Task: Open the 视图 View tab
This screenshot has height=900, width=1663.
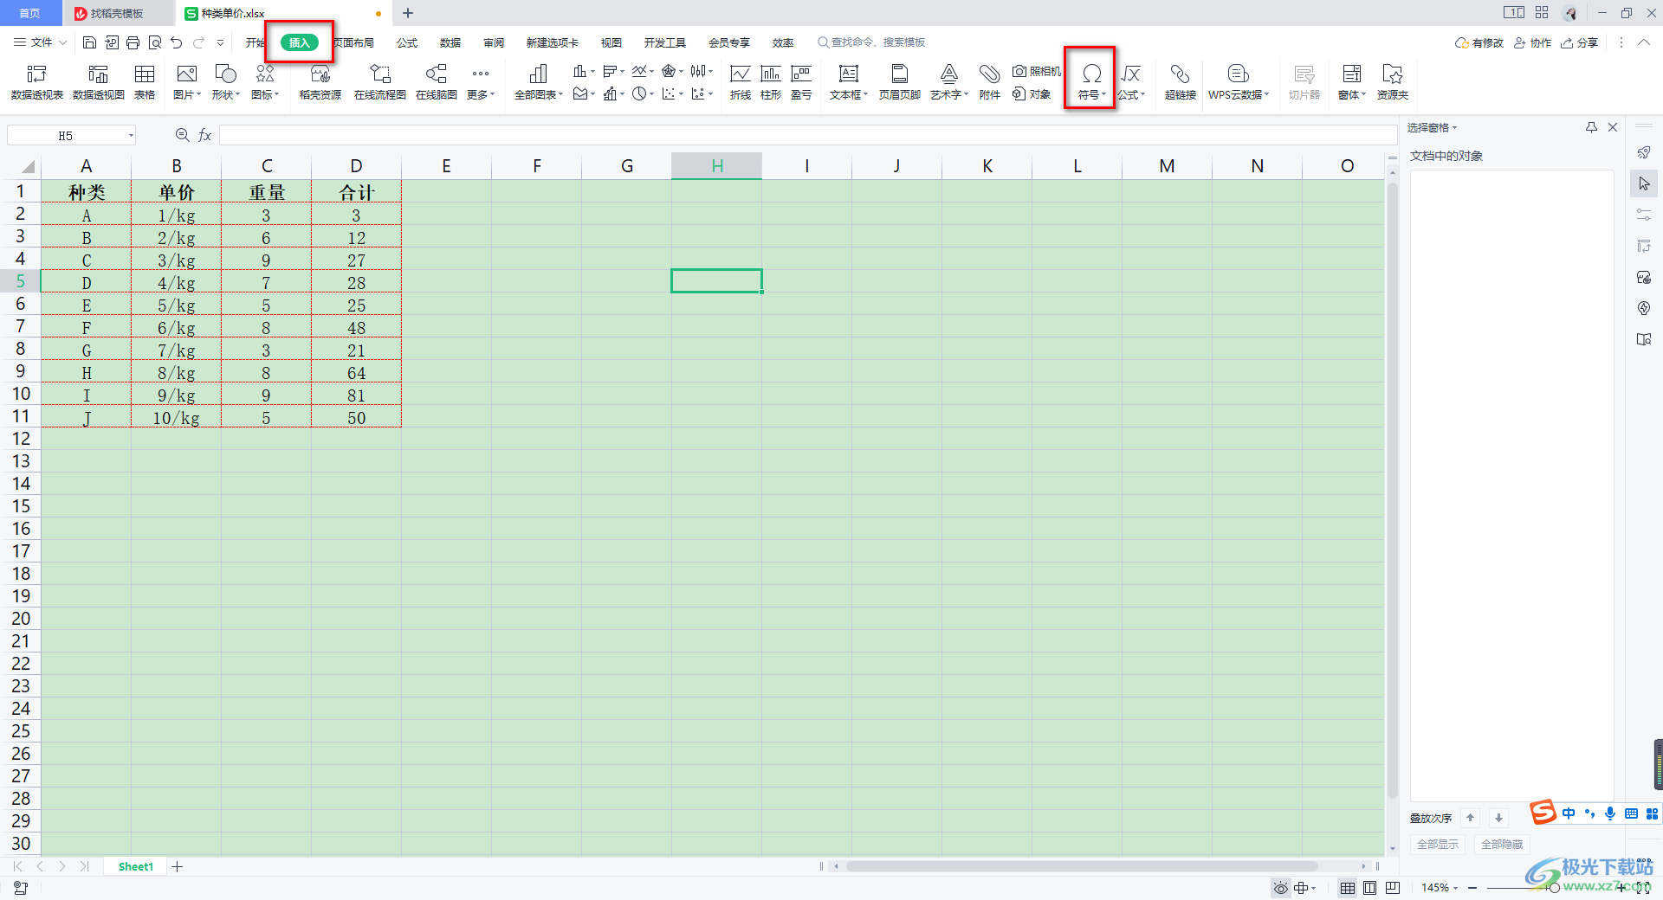Action: click(x=611, y=42)
